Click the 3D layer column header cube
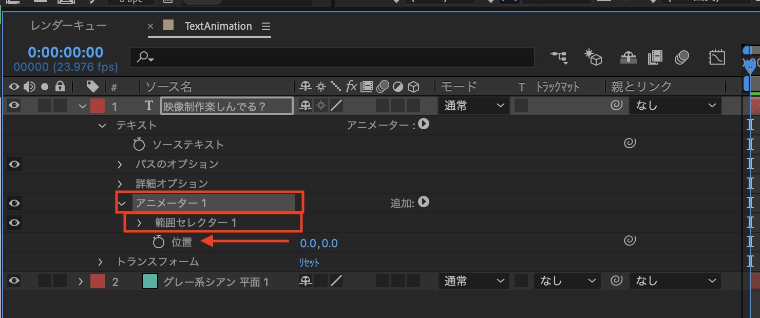 413,86
